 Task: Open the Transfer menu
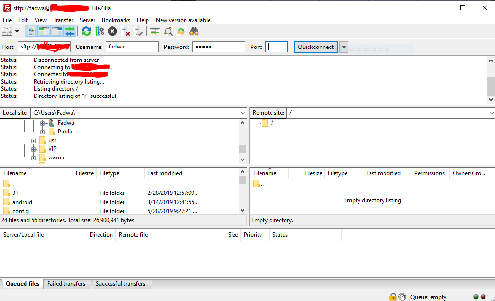click(x=63, y=20)
